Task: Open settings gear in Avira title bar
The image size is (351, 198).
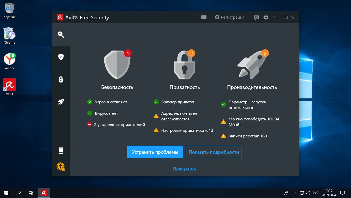Action: [x=266, y=18]
